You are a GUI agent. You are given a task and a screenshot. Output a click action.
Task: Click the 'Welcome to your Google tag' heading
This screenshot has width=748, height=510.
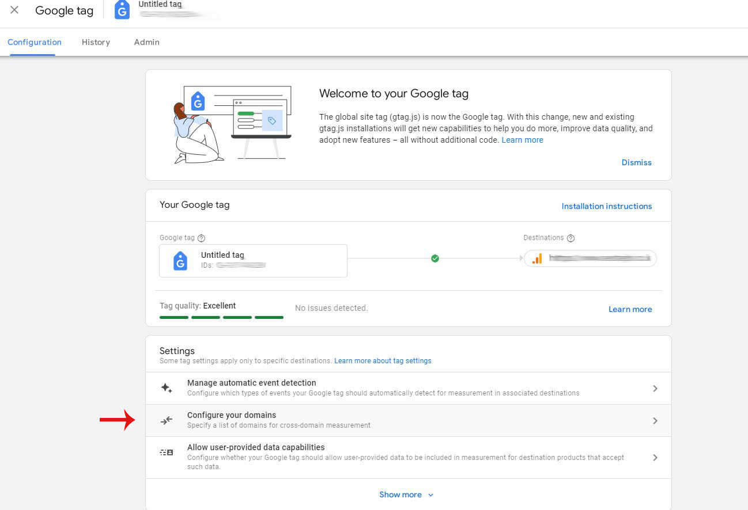click(394, 93)
